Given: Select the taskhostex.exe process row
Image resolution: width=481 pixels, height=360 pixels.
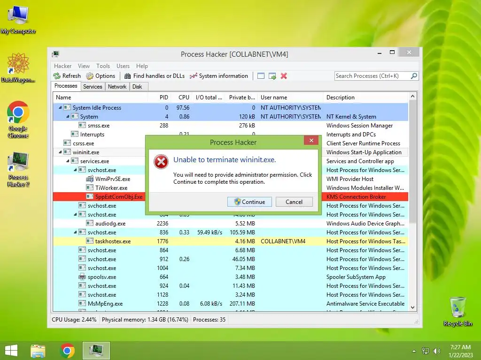Looking at the screenshot, I should [x=231, y=241].
